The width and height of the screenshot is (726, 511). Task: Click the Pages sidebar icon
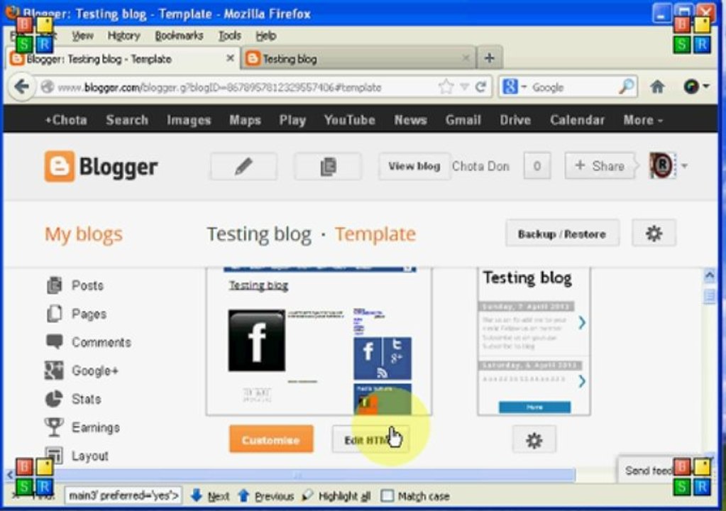(54, 314)
